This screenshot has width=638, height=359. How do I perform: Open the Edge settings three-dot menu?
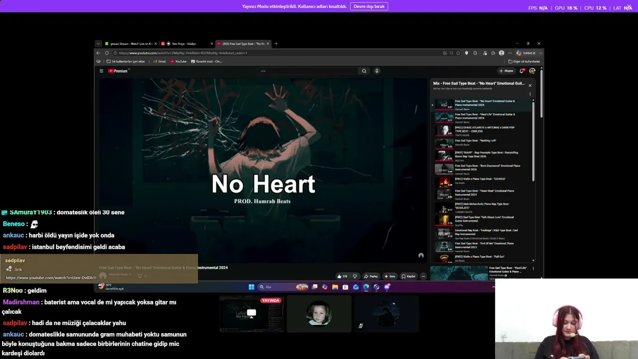(510, 53)
